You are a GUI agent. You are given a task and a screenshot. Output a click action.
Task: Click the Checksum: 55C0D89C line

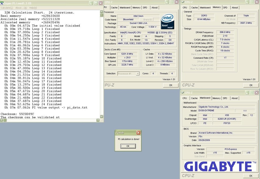[17, 114]
